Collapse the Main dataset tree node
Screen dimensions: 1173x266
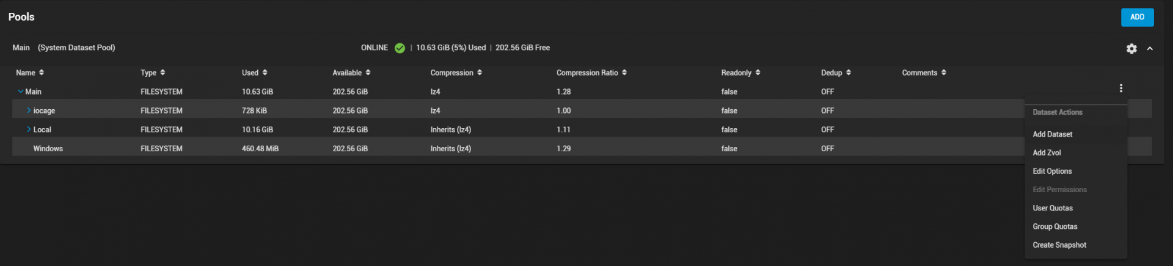21,92
